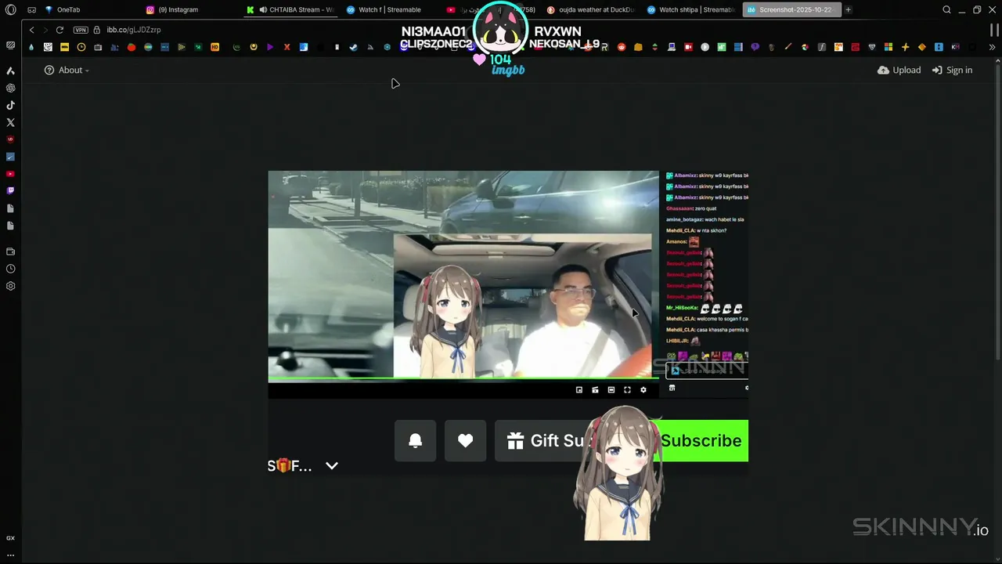Click the imgbb logo
Viewport: 1002px width, 564px height.
coord(508,70)
